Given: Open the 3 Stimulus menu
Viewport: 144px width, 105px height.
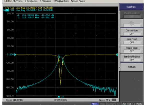Looking at the screenshot, I should tap(45, 1).
